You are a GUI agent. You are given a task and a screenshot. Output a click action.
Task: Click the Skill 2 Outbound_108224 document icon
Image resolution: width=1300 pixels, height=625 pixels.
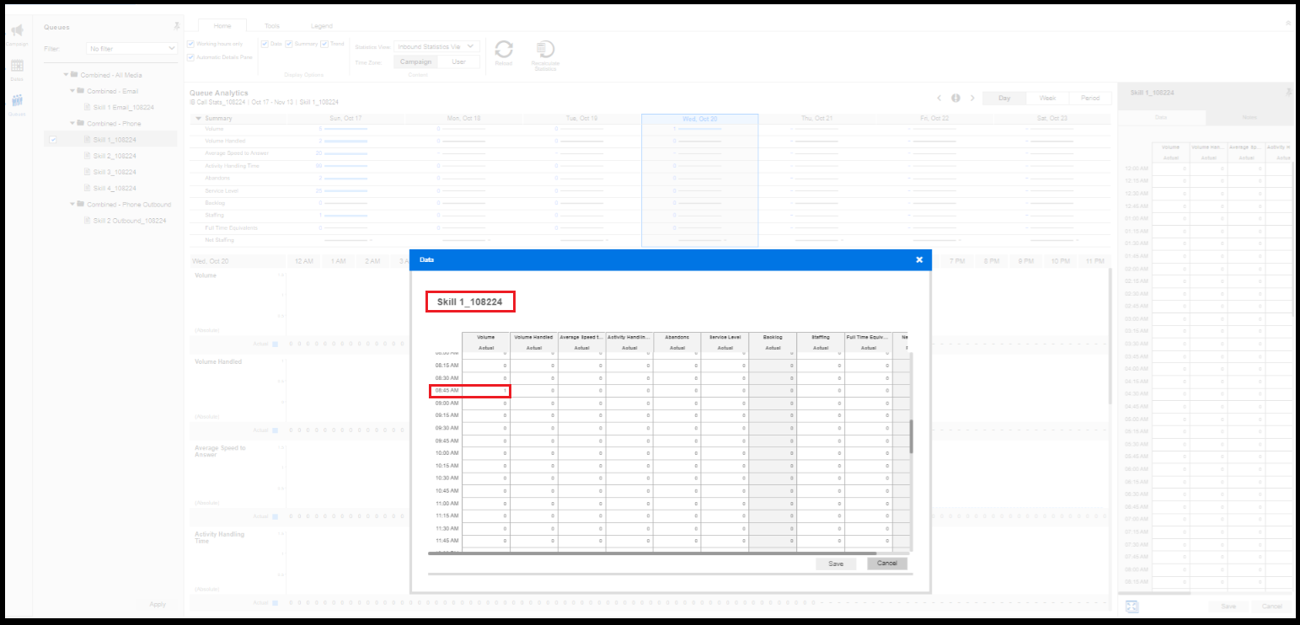coord(87,221)
